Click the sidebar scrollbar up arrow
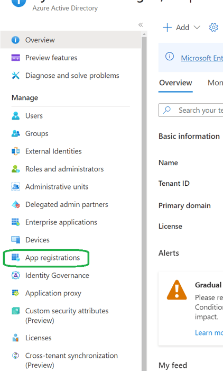The height and width of the screenshot is (371, 223). [x=144, y=34]
